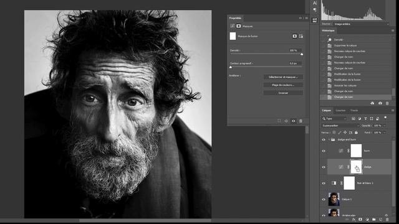Image resolution: width=399 pixels, height=224 pixels.
Task: Open the Properties panel flyout menu
Action: coord(306,18)
